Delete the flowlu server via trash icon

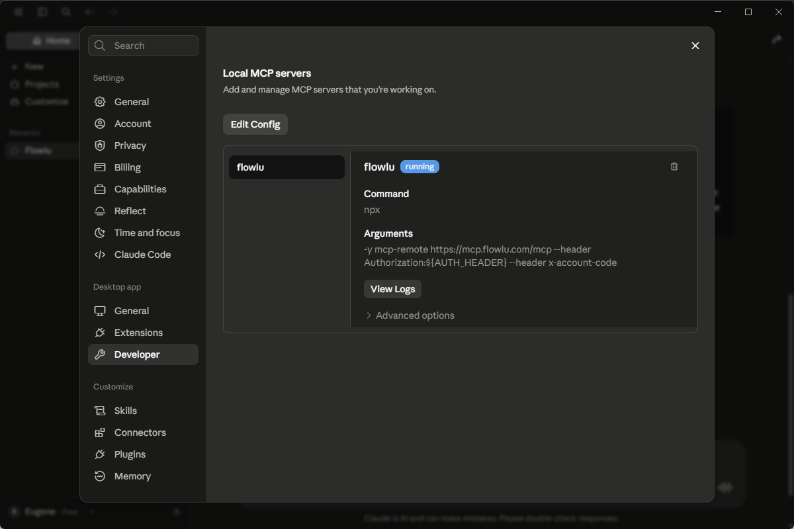click(x=674, y=167)
